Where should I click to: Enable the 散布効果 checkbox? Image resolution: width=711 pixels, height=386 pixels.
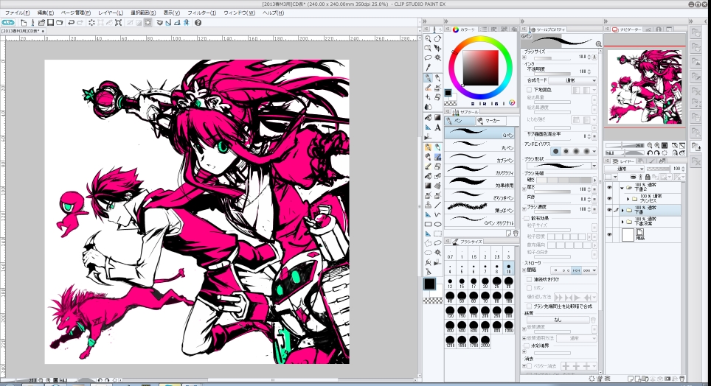pos(527,218)
